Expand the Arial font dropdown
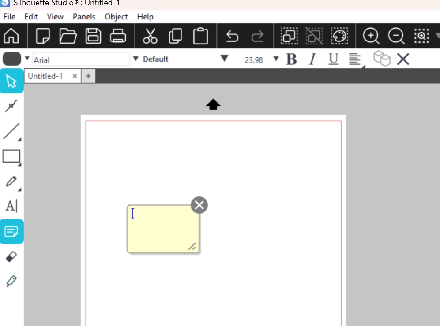 135,59
